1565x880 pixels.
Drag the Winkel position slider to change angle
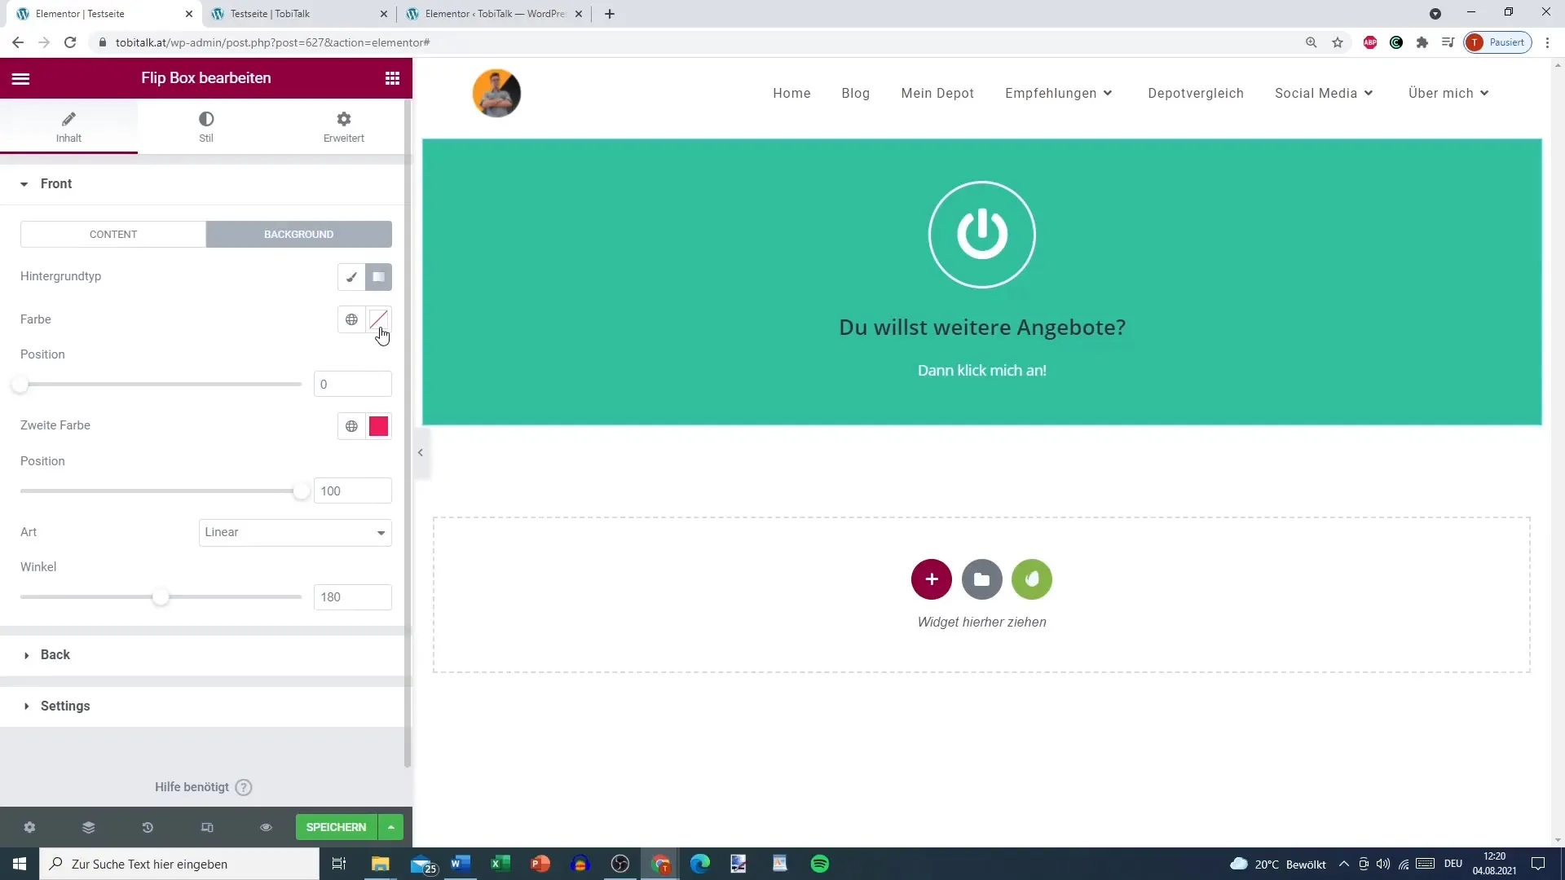pyautogui.click(x=161, y=597)
